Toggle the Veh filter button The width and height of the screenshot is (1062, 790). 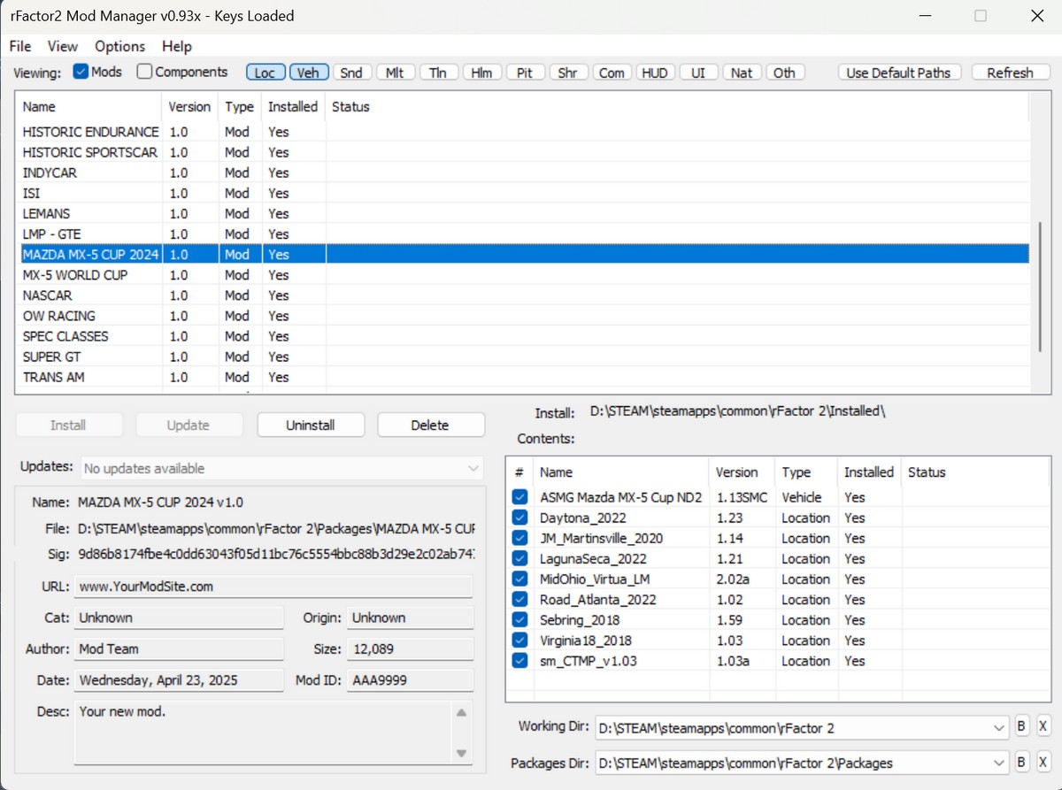point(308,73)
